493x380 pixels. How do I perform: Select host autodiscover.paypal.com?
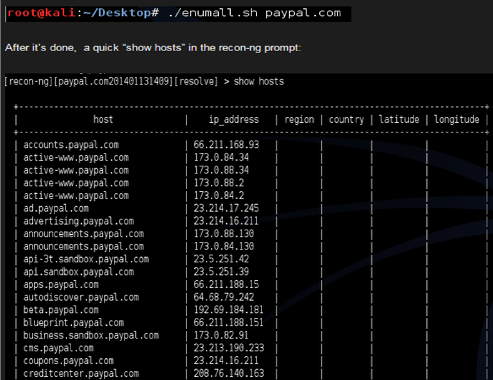(81, 297)
